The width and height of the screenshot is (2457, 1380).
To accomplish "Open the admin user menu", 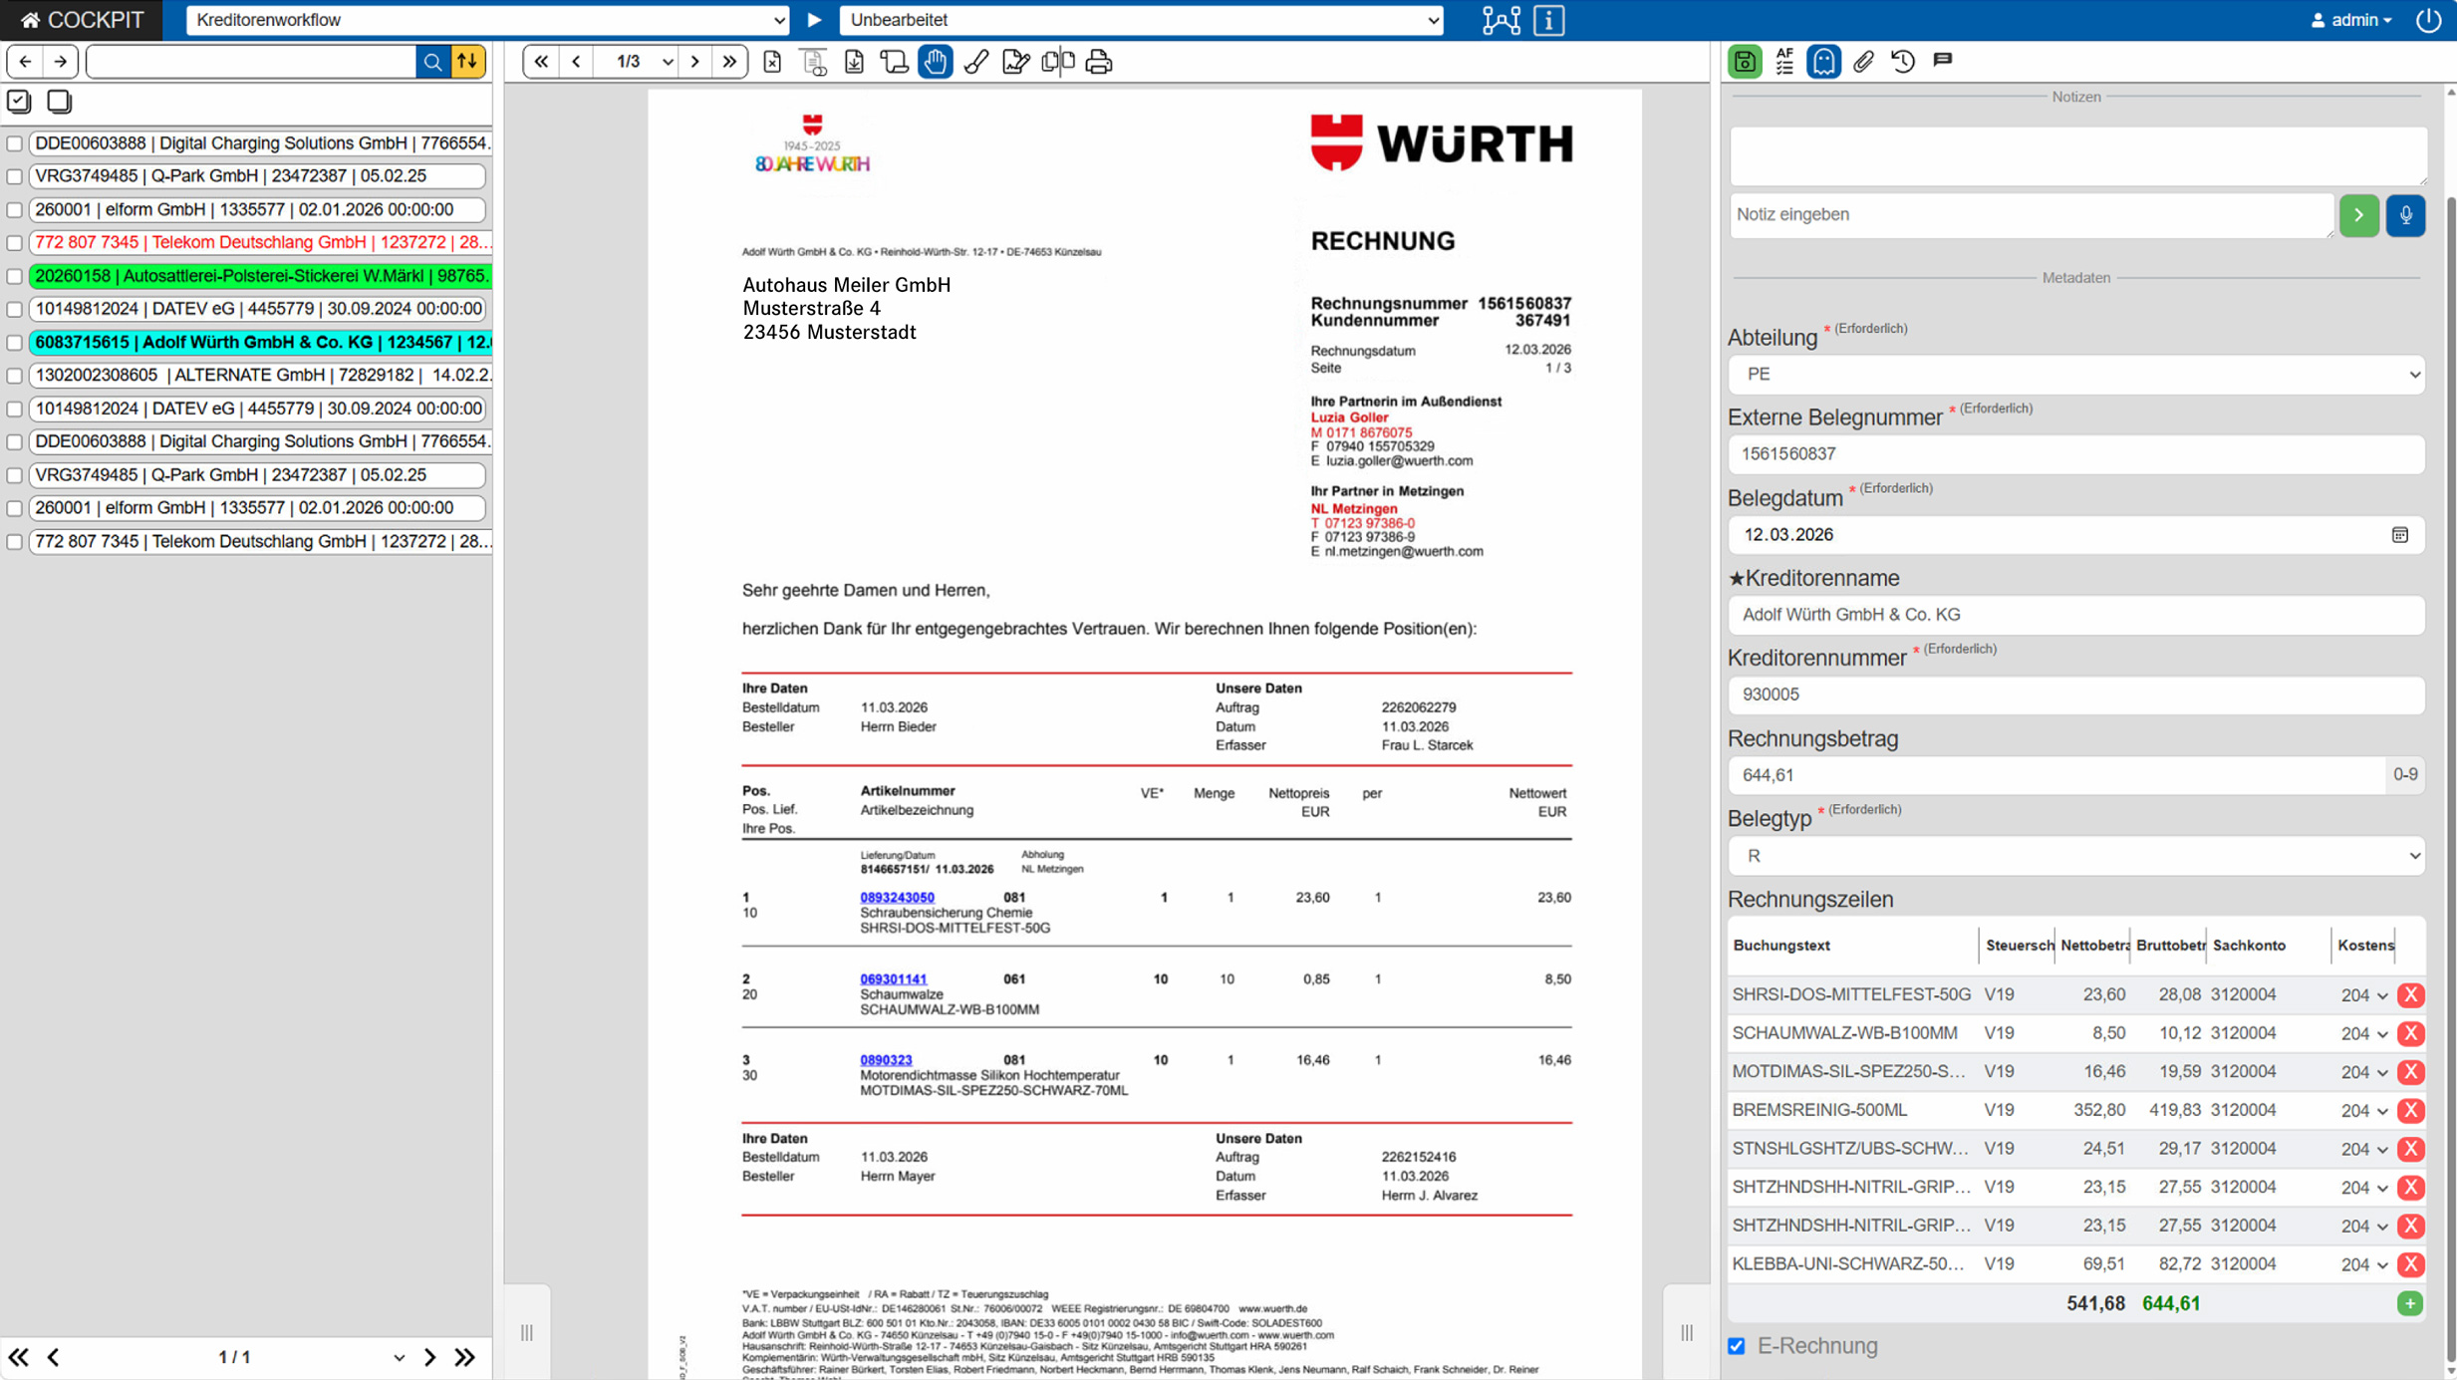I will pyautogui.click(x=2352, y=20).
